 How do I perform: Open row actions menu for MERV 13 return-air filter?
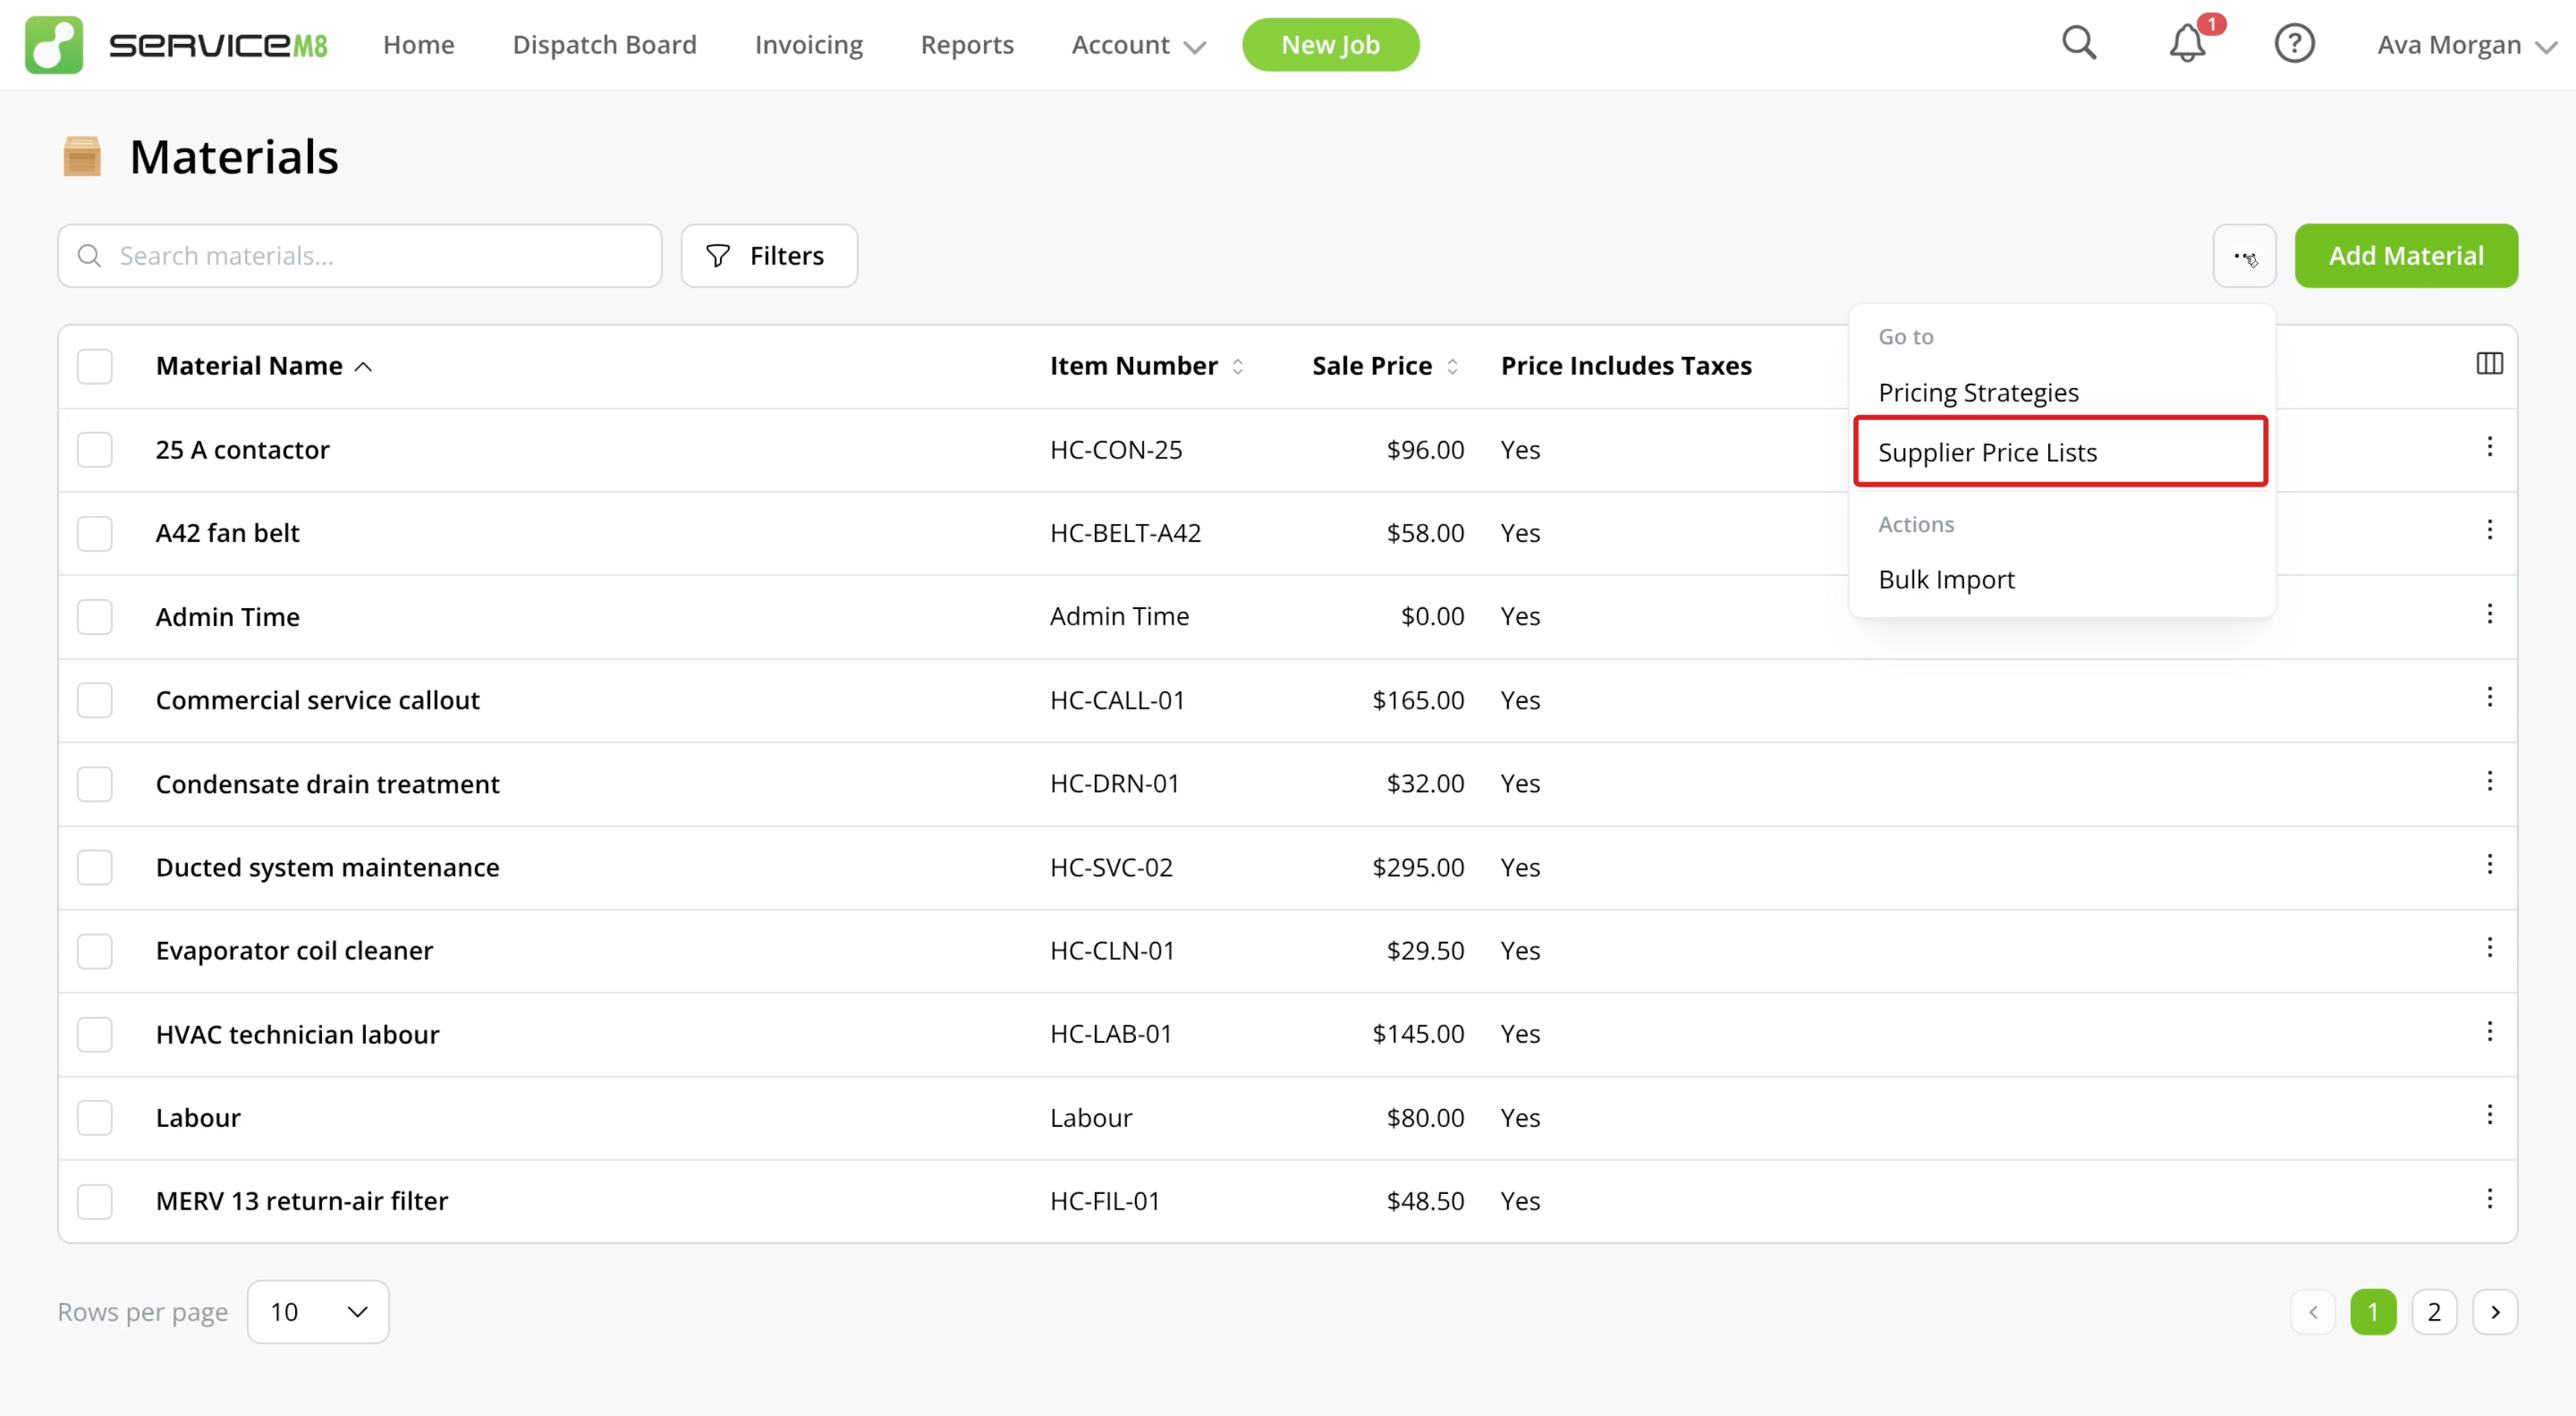coord(2489,1198)
